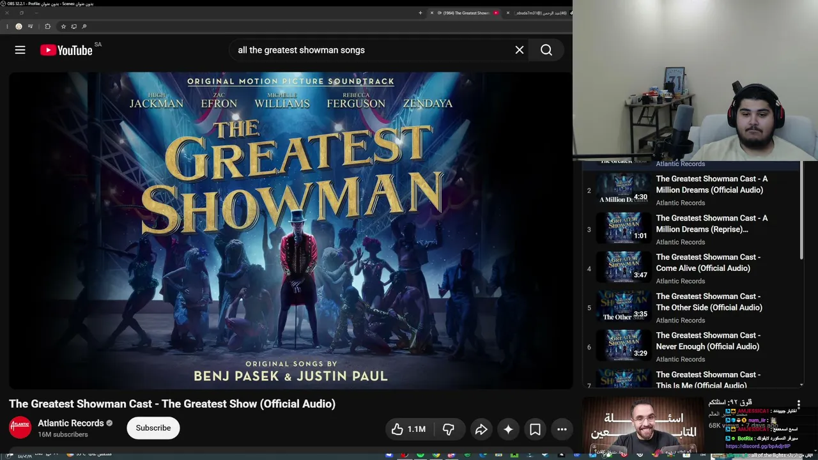Click the Greatest Showman video player
818x460 pixels.
click(x=291, y=230)
